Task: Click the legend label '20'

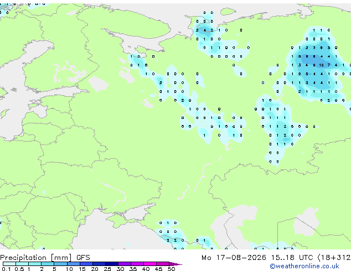Action: (95, 269)
